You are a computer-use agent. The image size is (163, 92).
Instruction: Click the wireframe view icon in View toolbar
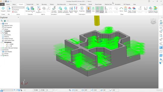click(161, 51)
